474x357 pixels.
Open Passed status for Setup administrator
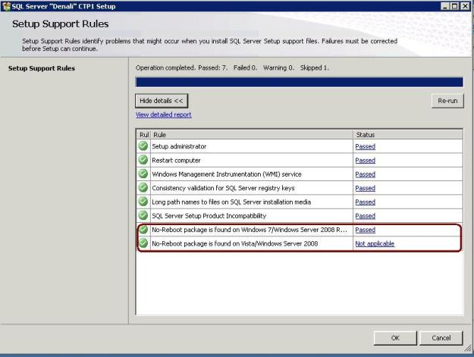(x=365, y=146)
